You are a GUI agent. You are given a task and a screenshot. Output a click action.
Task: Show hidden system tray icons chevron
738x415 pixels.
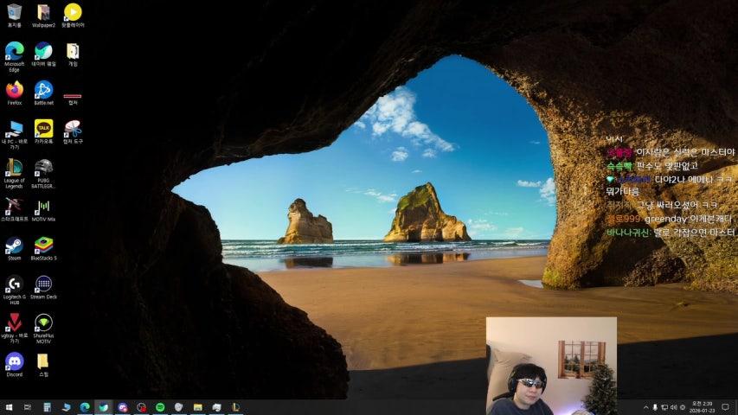[645, 407]
